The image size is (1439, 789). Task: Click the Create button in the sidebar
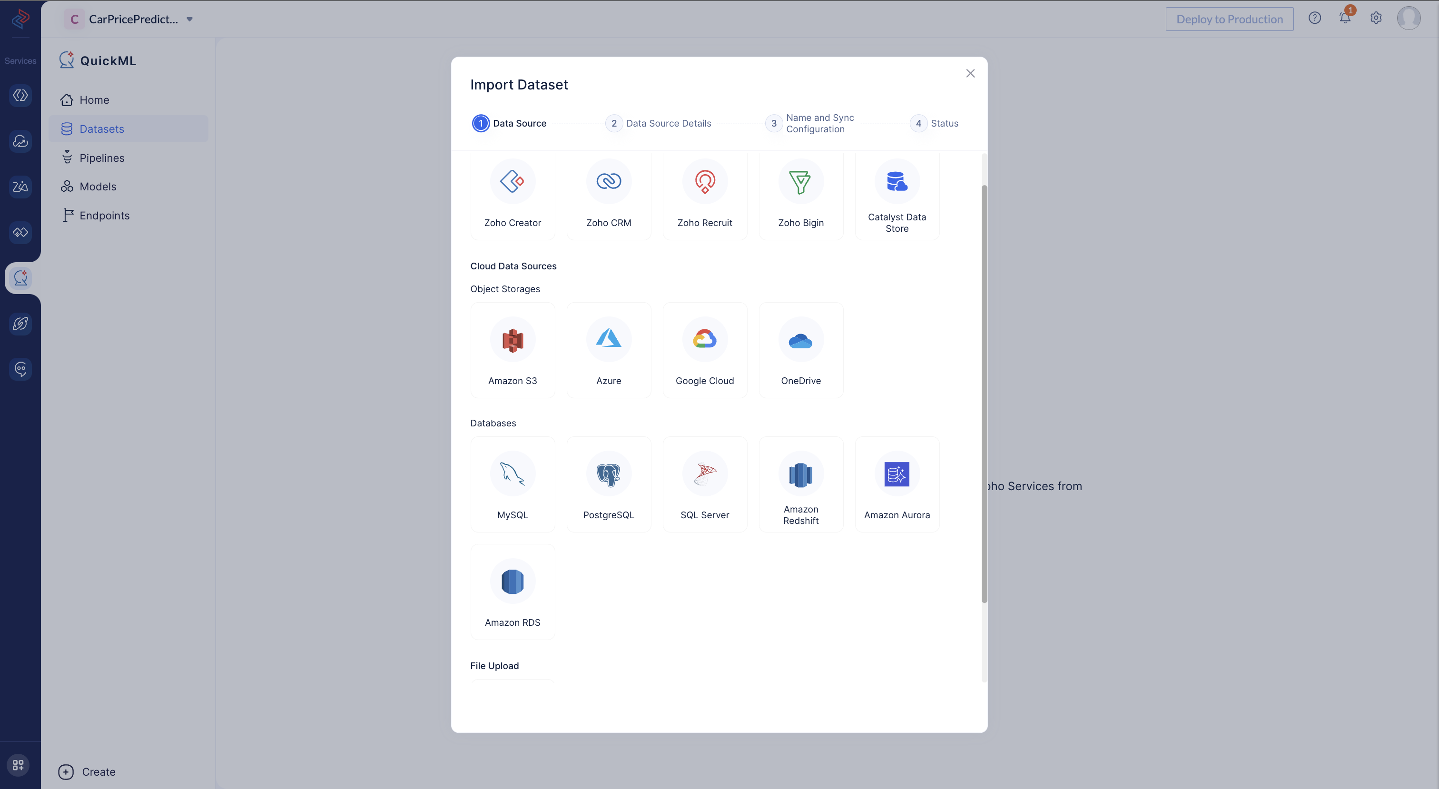[x=87, y=772]
